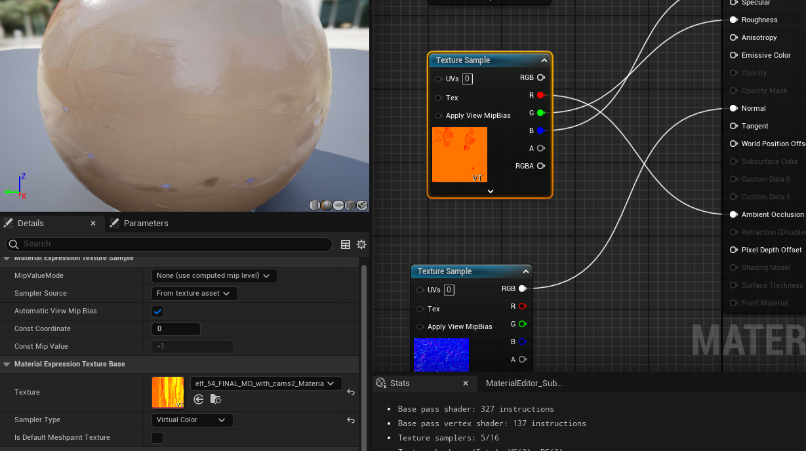Click Anisotropy input pin on material node
Screen dimensions: 806x451
pyautogui.click(x=734, y=37)
